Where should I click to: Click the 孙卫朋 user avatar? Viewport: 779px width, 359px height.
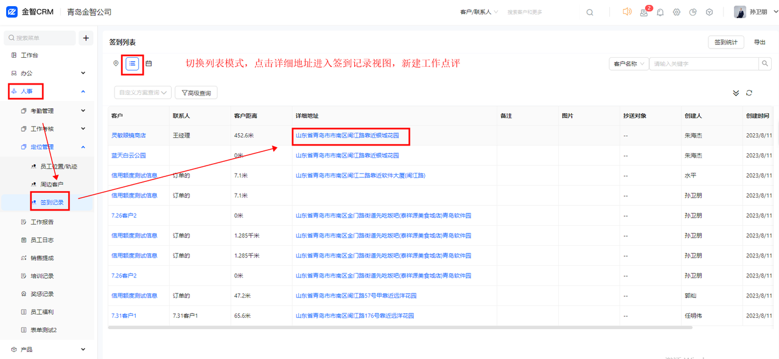[740, 12]
